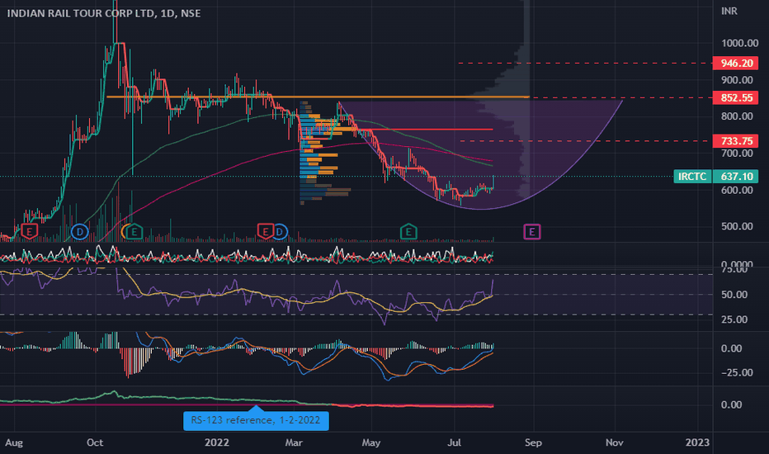Screen dimensions: 769x454
Task: Select the 852.55 red price level label
Action: (x=736, y=97)
